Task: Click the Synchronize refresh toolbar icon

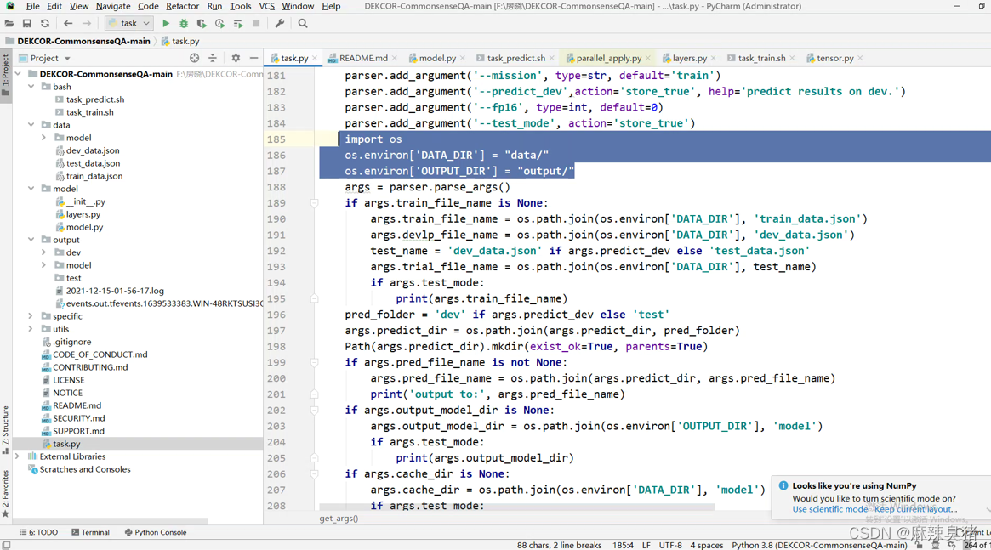Action: point(45,23)
